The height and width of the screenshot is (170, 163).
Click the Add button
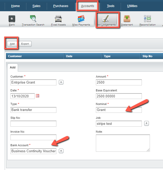click(12, 44)
